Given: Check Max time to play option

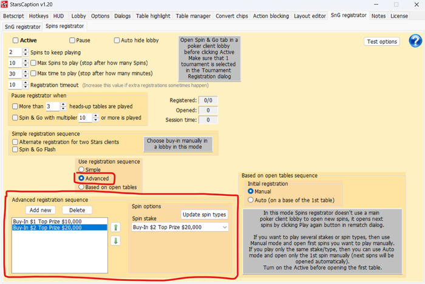Looking at the screenshot, I should 33,74.
